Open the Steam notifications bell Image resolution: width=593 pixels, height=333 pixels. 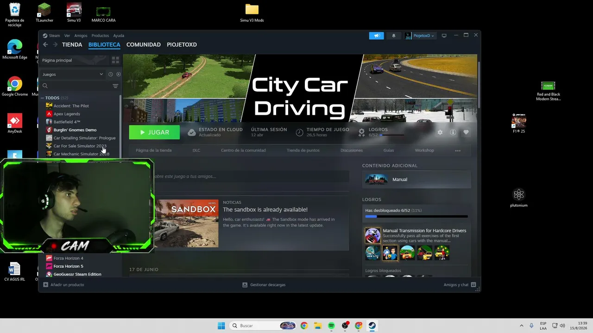(x=394, y=36)
